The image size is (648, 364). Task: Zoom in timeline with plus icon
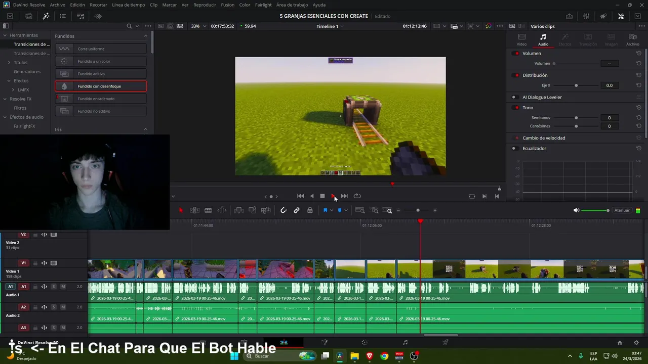tap(434, 210)
